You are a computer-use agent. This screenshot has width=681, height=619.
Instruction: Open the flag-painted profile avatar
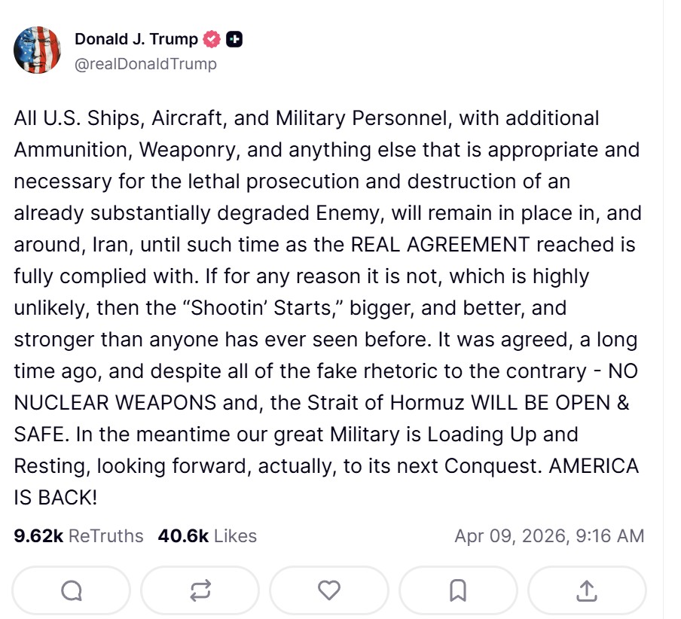(37, 50)
